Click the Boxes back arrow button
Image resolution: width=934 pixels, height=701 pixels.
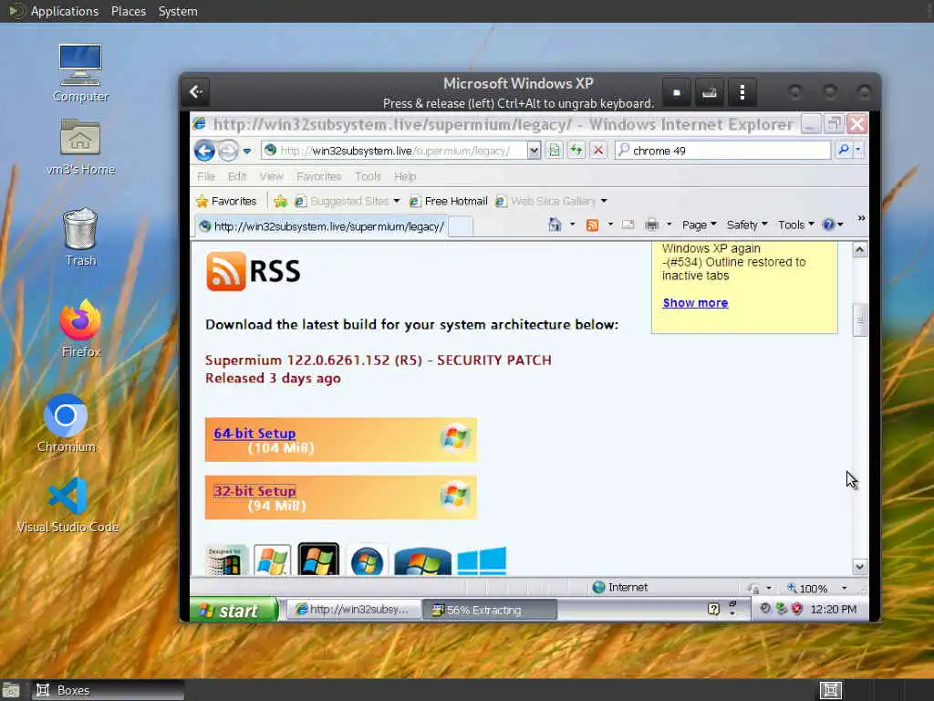click(x=196, y=92)
